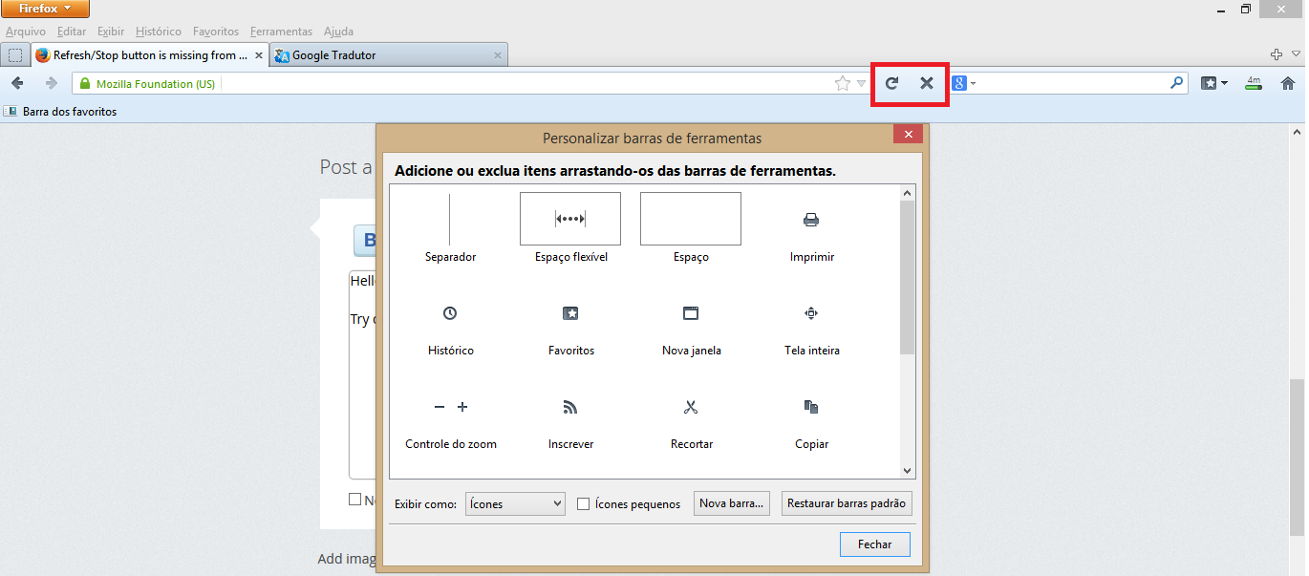Select the Refresh/Stop button is missing tab
This screenshot has height=576, width=1309.
(x=150, y=55)
